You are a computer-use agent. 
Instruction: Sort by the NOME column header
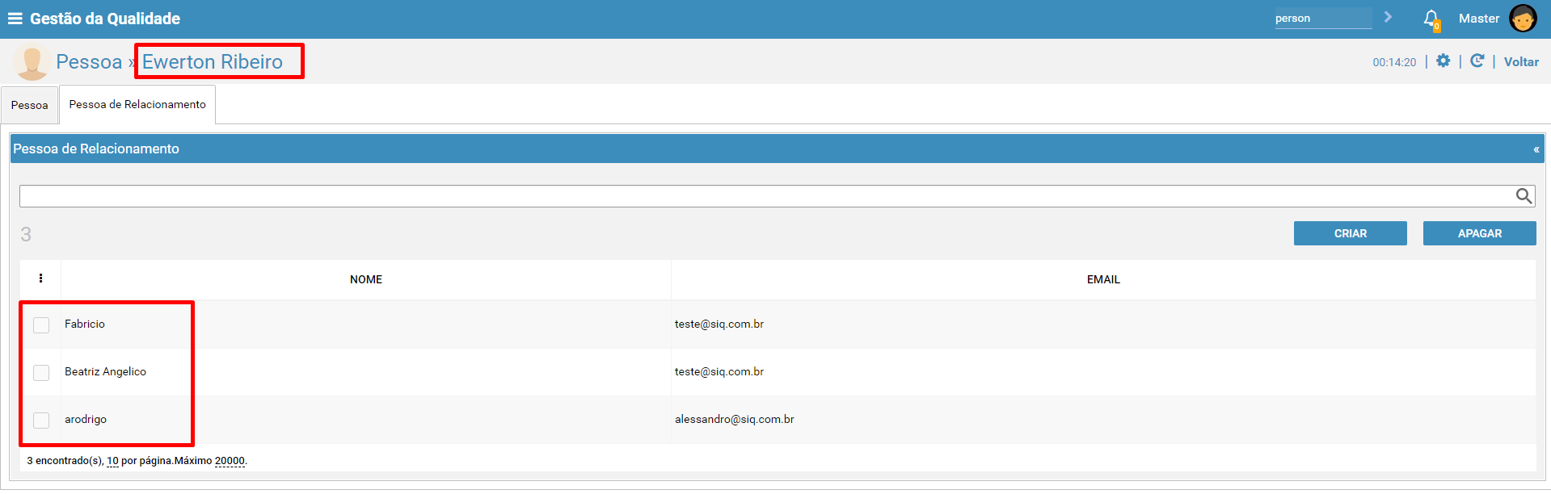click(366, 279)
